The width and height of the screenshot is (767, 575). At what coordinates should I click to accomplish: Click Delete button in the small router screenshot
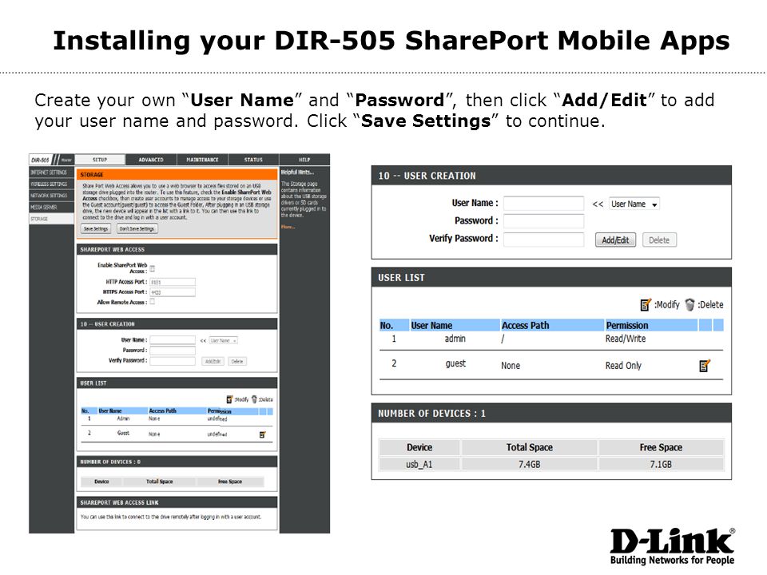point(237,361)
